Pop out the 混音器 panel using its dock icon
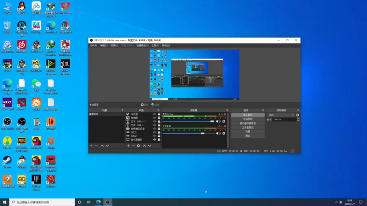Screen dimensions: 367x206 point(227,110)
